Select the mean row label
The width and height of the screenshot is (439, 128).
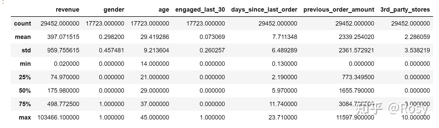click(23, 37)
